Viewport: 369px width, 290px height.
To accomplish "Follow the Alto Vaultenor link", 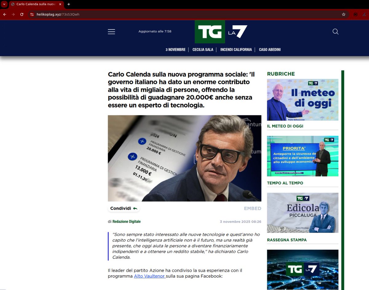I will (x=150, y=276).
